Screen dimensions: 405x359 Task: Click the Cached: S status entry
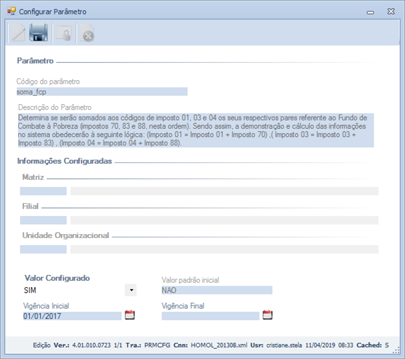click(x=373, y=345)
